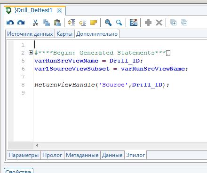Click line number 5 in gutter
Viewport: 207px width, 173px height.
[23, 61]
